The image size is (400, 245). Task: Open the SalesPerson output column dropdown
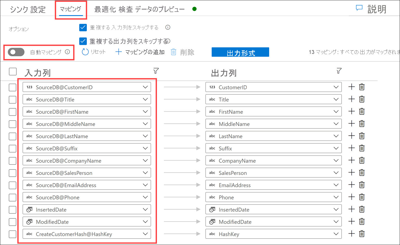coord(274,173)
